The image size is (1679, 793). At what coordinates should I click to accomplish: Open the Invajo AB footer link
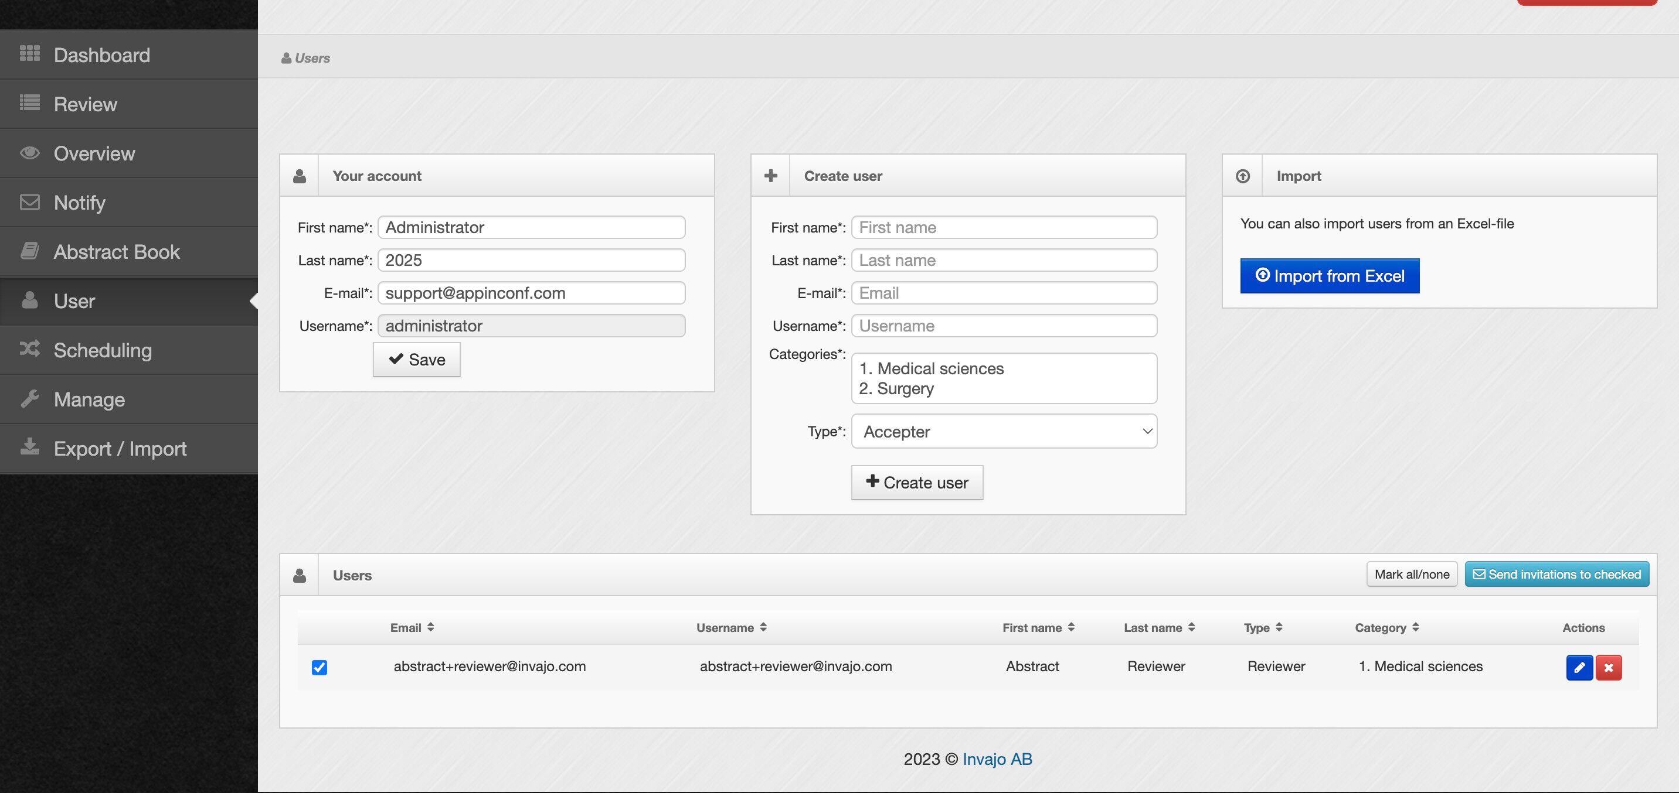coord(997,759)
